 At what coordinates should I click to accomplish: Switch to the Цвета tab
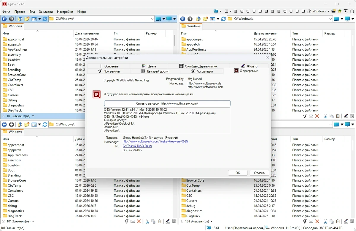(x=149, y=66)
